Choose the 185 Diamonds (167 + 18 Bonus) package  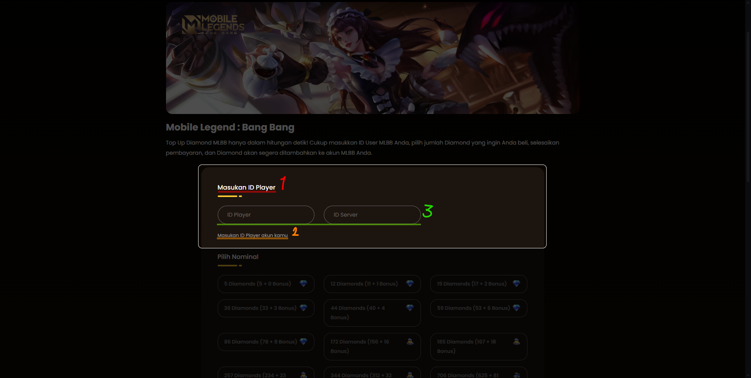coord(478,347)
